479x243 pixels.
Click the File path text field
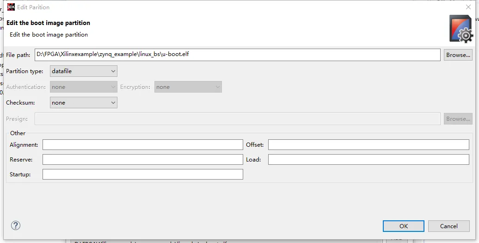click(x=238, y=55)
